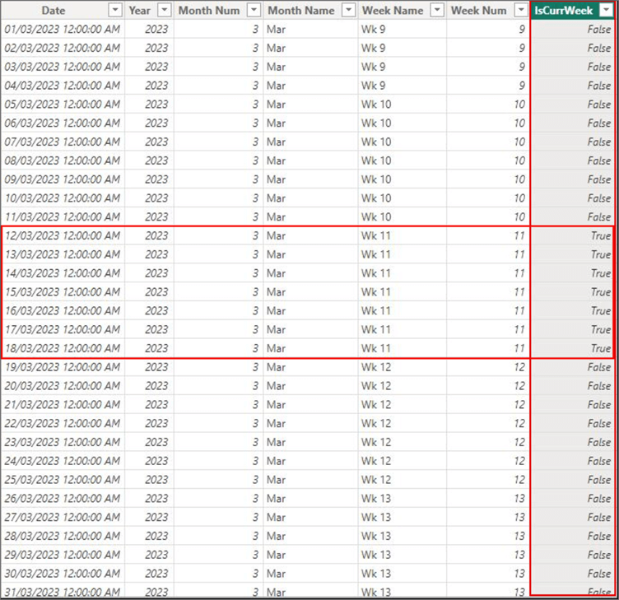Click the date cell 22/03/2023 12:00:00 AM

pyautogui.click(x=63, y=424)
